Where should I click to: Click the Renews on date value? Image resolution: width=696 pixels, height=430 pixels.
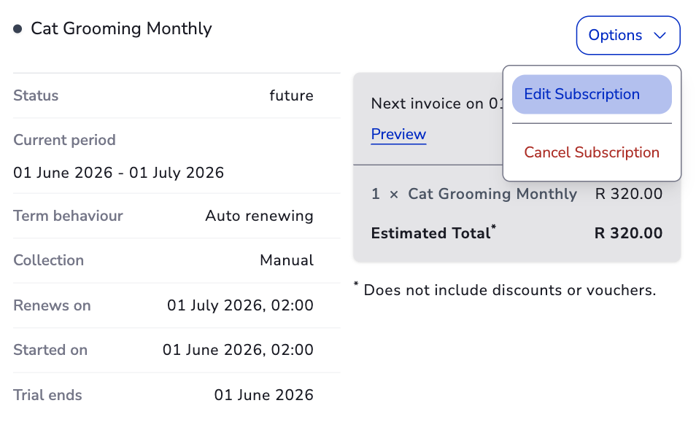point(240,305)
